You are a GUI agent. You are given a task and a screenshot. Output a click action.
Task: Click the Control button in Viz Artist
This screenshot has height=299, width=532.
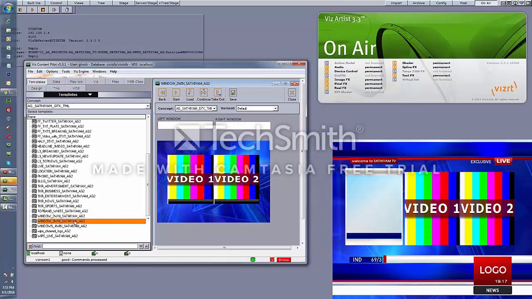coord(56,3)
